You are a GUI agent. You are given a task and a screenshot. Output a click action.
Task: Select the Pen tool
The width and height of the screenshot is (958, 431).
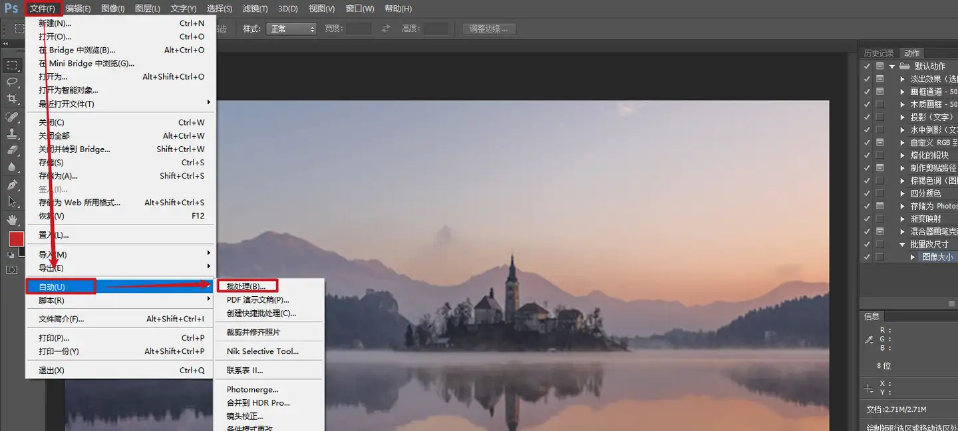[x=12, y=185]
